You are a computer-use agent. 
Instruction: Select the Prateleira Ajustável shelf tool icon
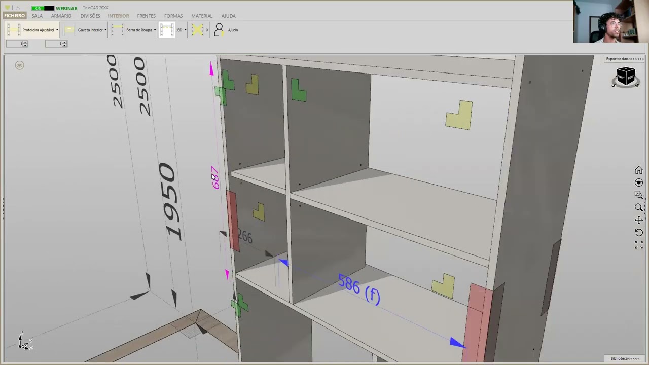pyautogui.click(x=14, y=30)
